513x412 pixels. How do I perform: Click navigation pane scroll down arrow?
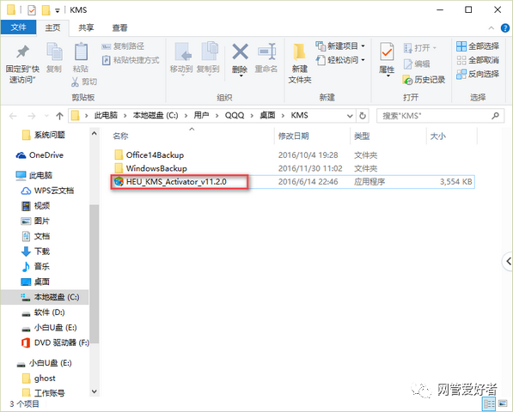pos(95,391)
